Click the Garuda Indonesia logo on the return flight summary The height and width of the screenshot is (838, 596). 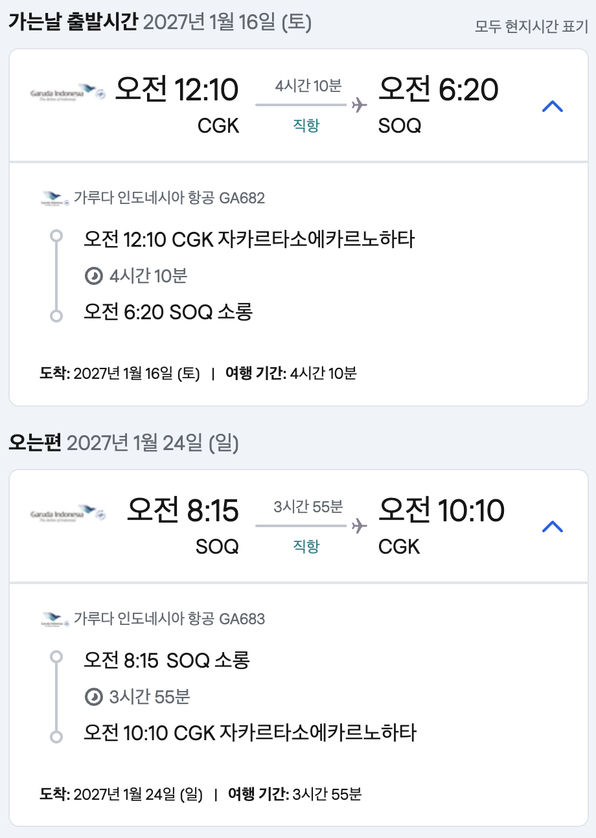[67, 514]
